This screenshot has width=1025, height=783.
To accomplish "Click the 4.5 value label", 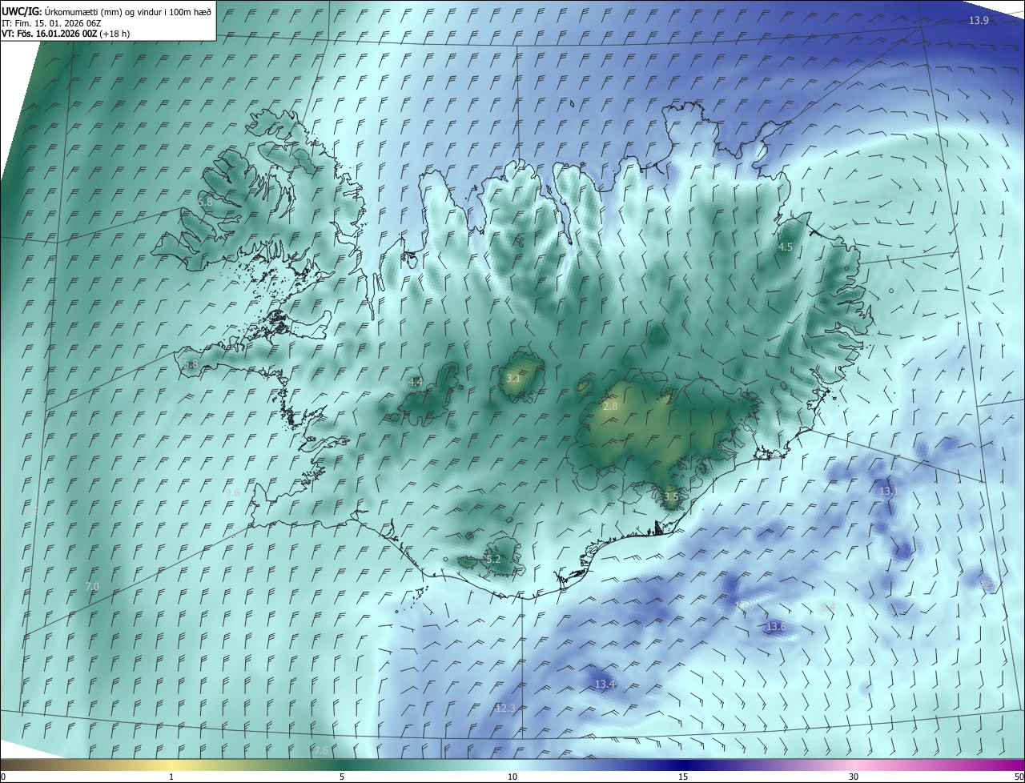I will tap(785, 247).
